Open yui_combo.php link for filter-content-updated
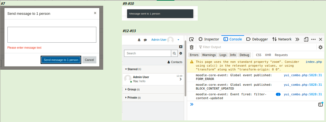The image size is (326, 122). pos(303,94)
